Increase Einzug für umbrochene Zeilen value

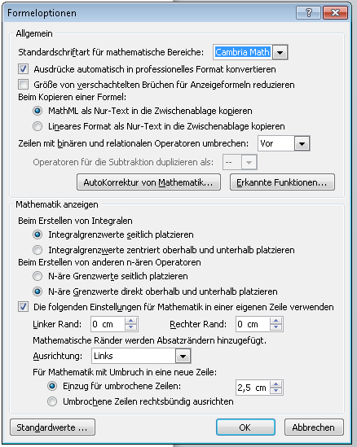click(x=275, y=384)
